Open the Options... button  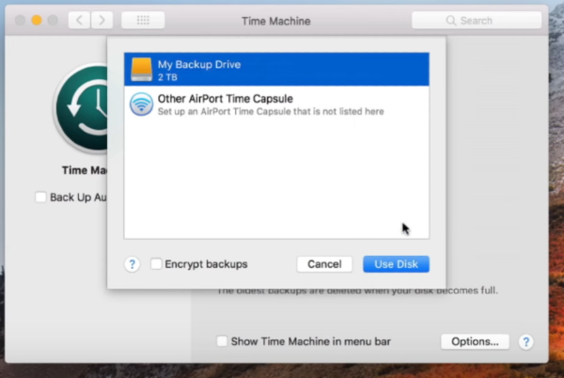pyautogui.click(x=475, y=341)
